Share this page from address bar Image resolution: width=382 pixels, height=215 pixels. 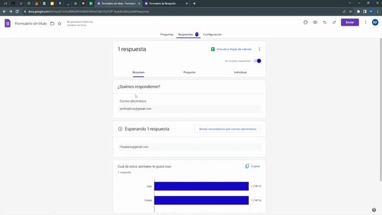(x=344, y=11)
